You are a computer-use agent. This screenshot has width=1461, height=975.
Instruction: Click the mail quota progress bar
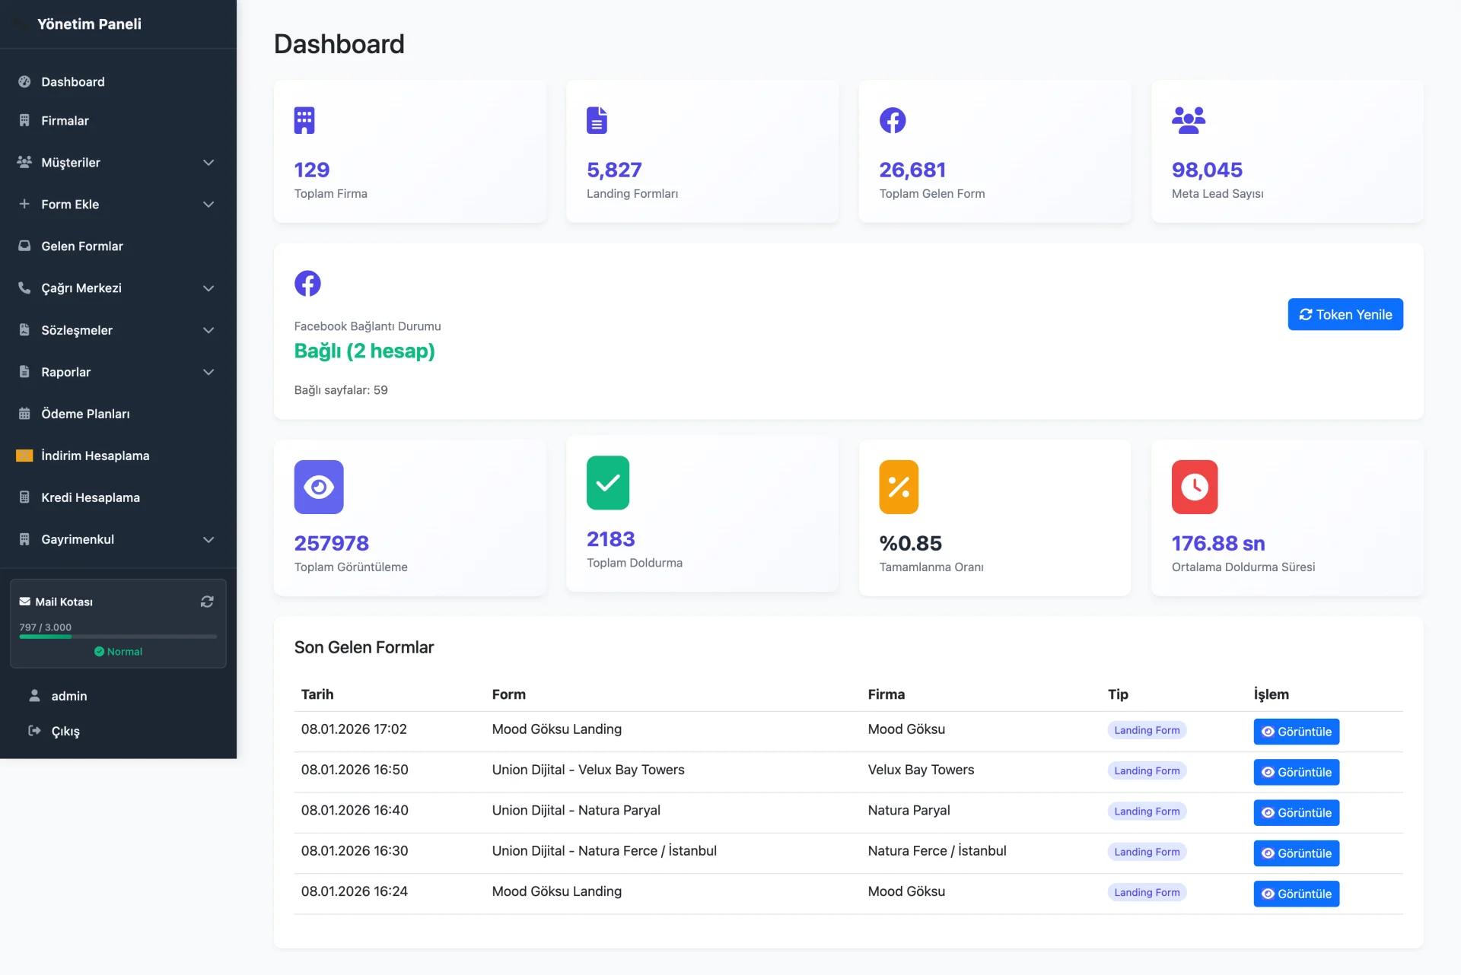(x=117, y=637)
